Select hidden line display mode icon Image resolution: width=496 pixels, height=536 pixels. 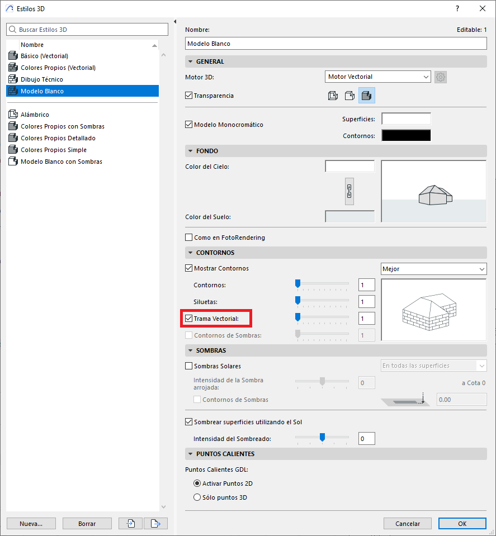[349, 96]
